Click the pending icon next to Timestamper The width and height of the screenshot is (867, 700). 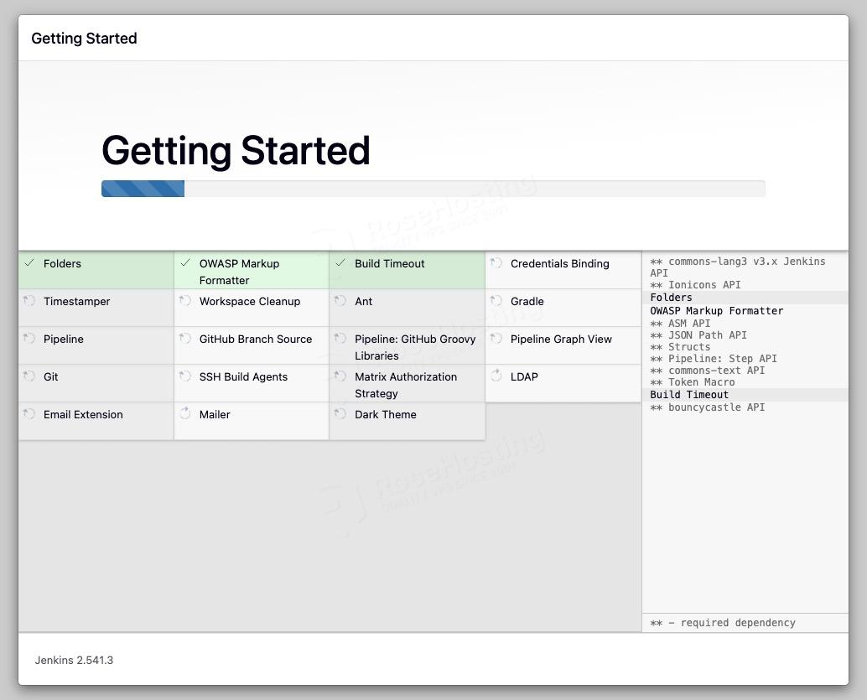click(x=29, y=301)
